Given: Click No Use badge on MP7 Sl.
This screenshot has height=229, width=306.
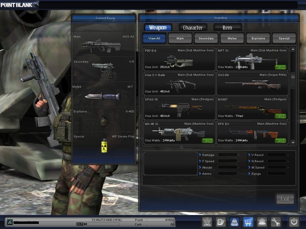Looking at the screenshot, I should point(280,67).
